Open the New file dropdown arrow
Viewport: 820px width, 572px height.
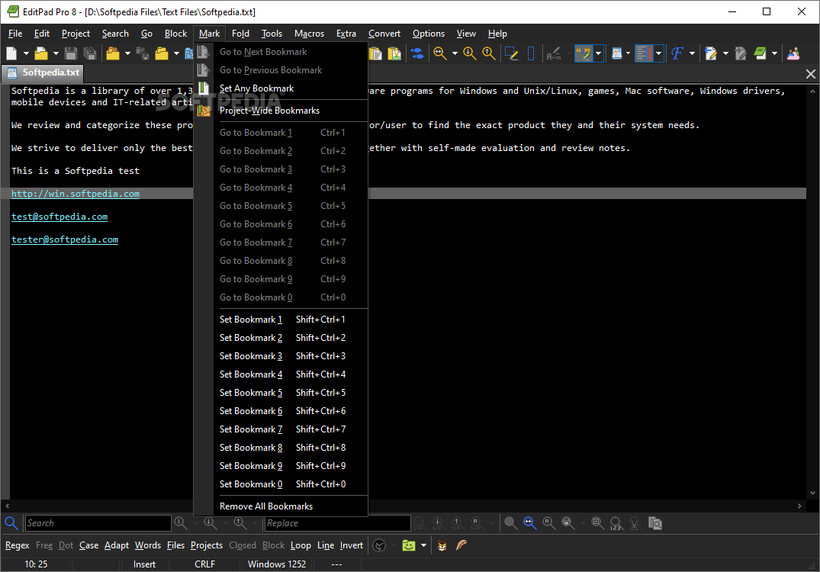[26, 53]
